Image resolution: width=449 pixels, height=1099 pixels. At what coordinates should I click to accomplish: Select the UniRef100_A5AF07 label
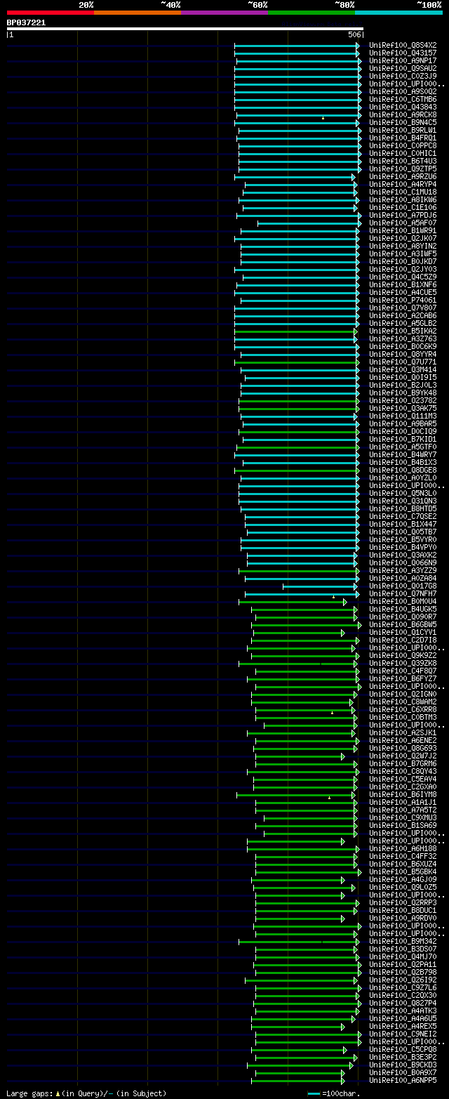coord(403,223)
